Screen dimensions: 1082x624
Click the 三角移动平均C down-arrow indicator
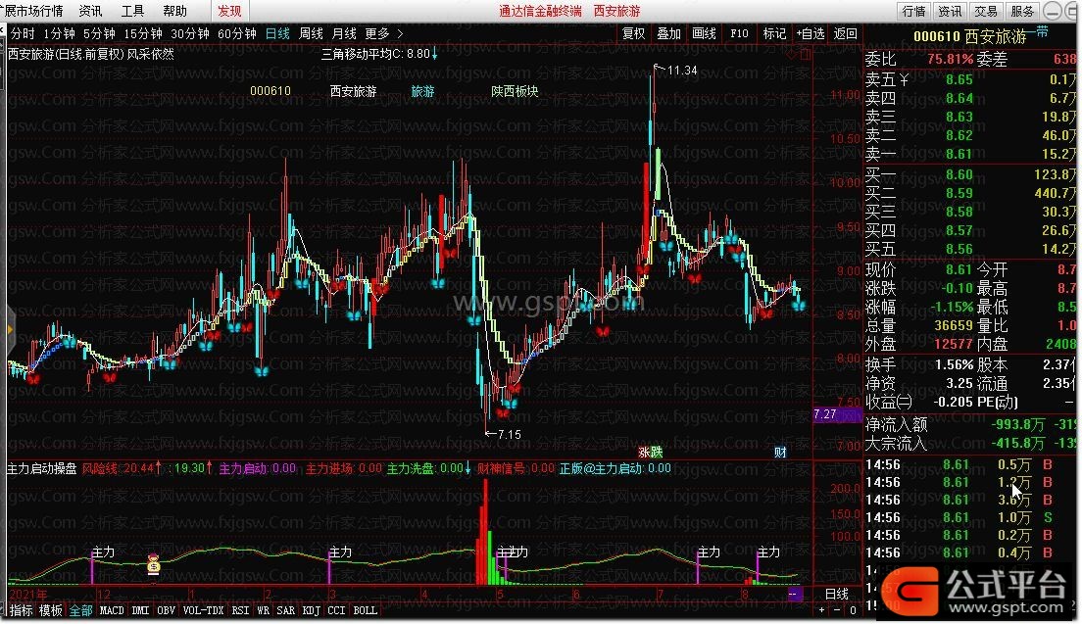435,53
